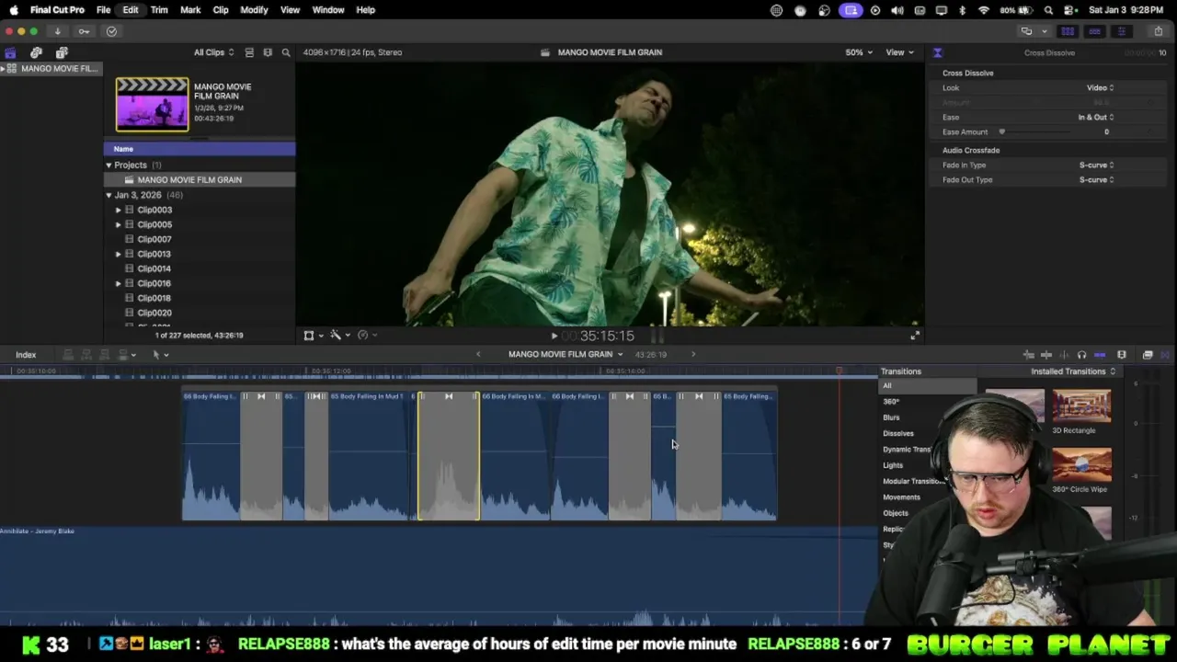Viewport: 1177px width, 662px height.
Task: Select the Transition inspector icon
Action: (x=937, y=52)
